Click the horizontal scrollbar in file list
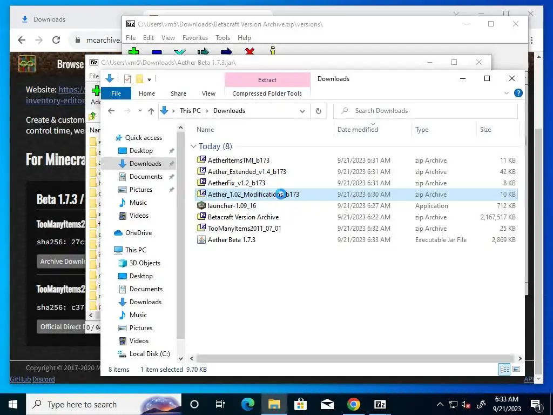The height and width of the screenshot is (415, 553). (354, 359)
